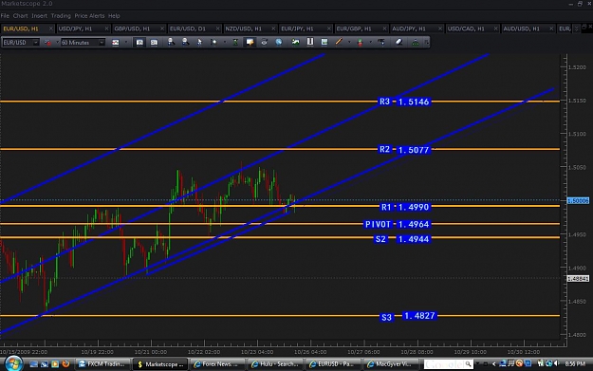Open the Trading menu
The width and height of the screenshot is (593, 371).
(x=61, y=16)
